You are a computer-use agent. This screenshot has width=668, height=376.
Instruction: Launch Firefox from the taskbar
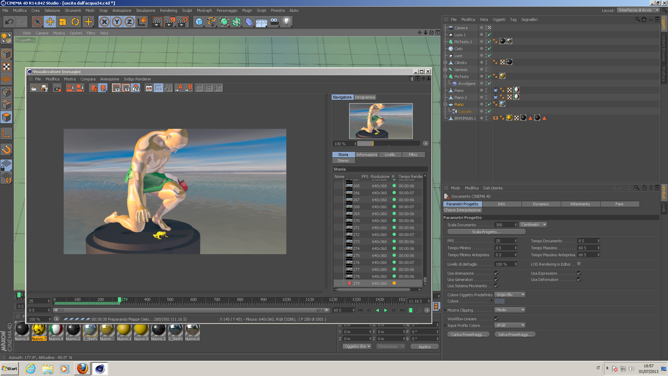pyautogui.click(x=82, y=368)
